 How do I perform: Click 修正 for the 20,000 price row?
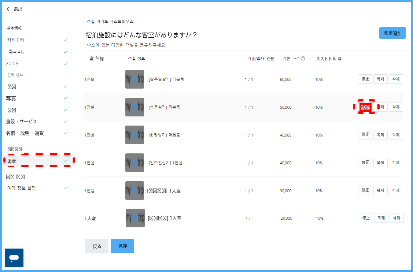pyautogui.click(x=366, y=218)
